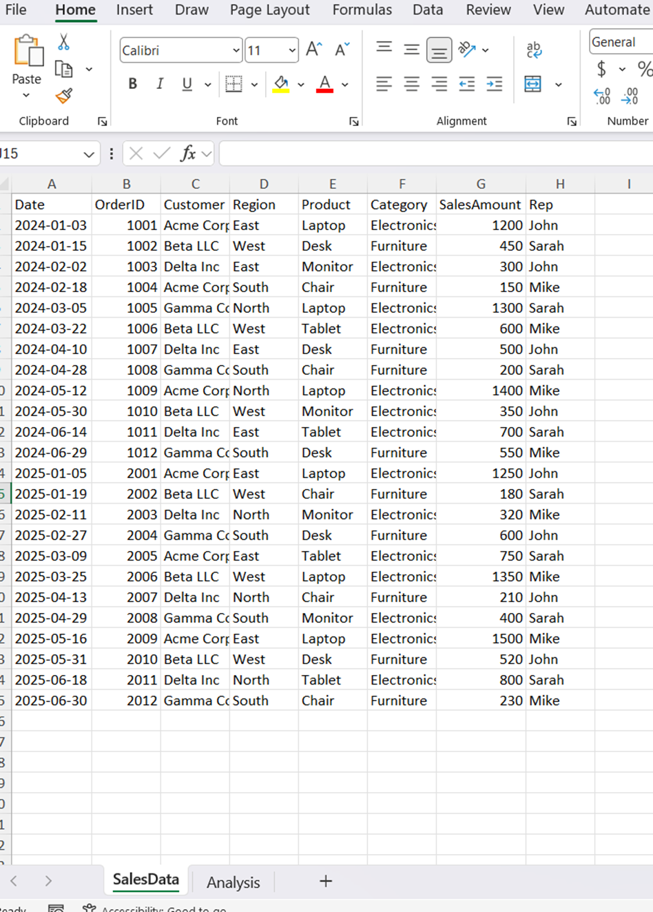
Task: Click the Increase Indent icon
Action: click(494, 84)
